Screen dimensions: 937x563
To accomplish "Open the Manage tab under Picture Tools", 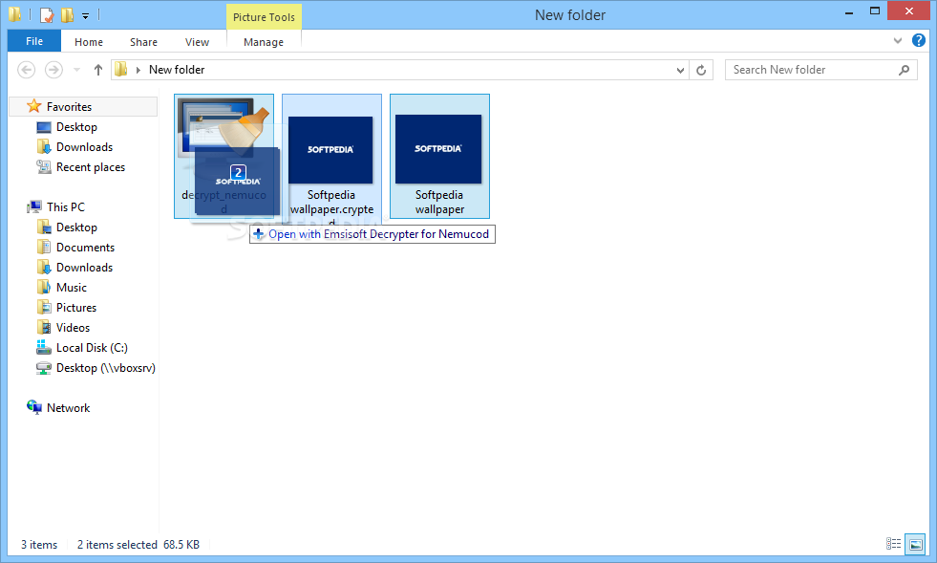I will [x=264, y=42].
